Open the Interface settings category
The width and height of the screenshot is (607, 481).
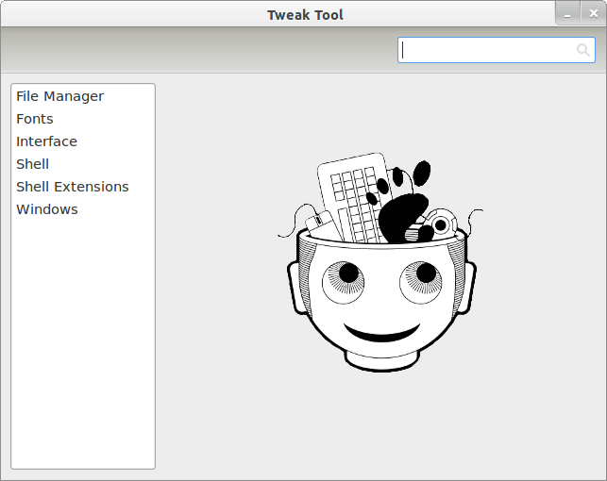point(83,141)
